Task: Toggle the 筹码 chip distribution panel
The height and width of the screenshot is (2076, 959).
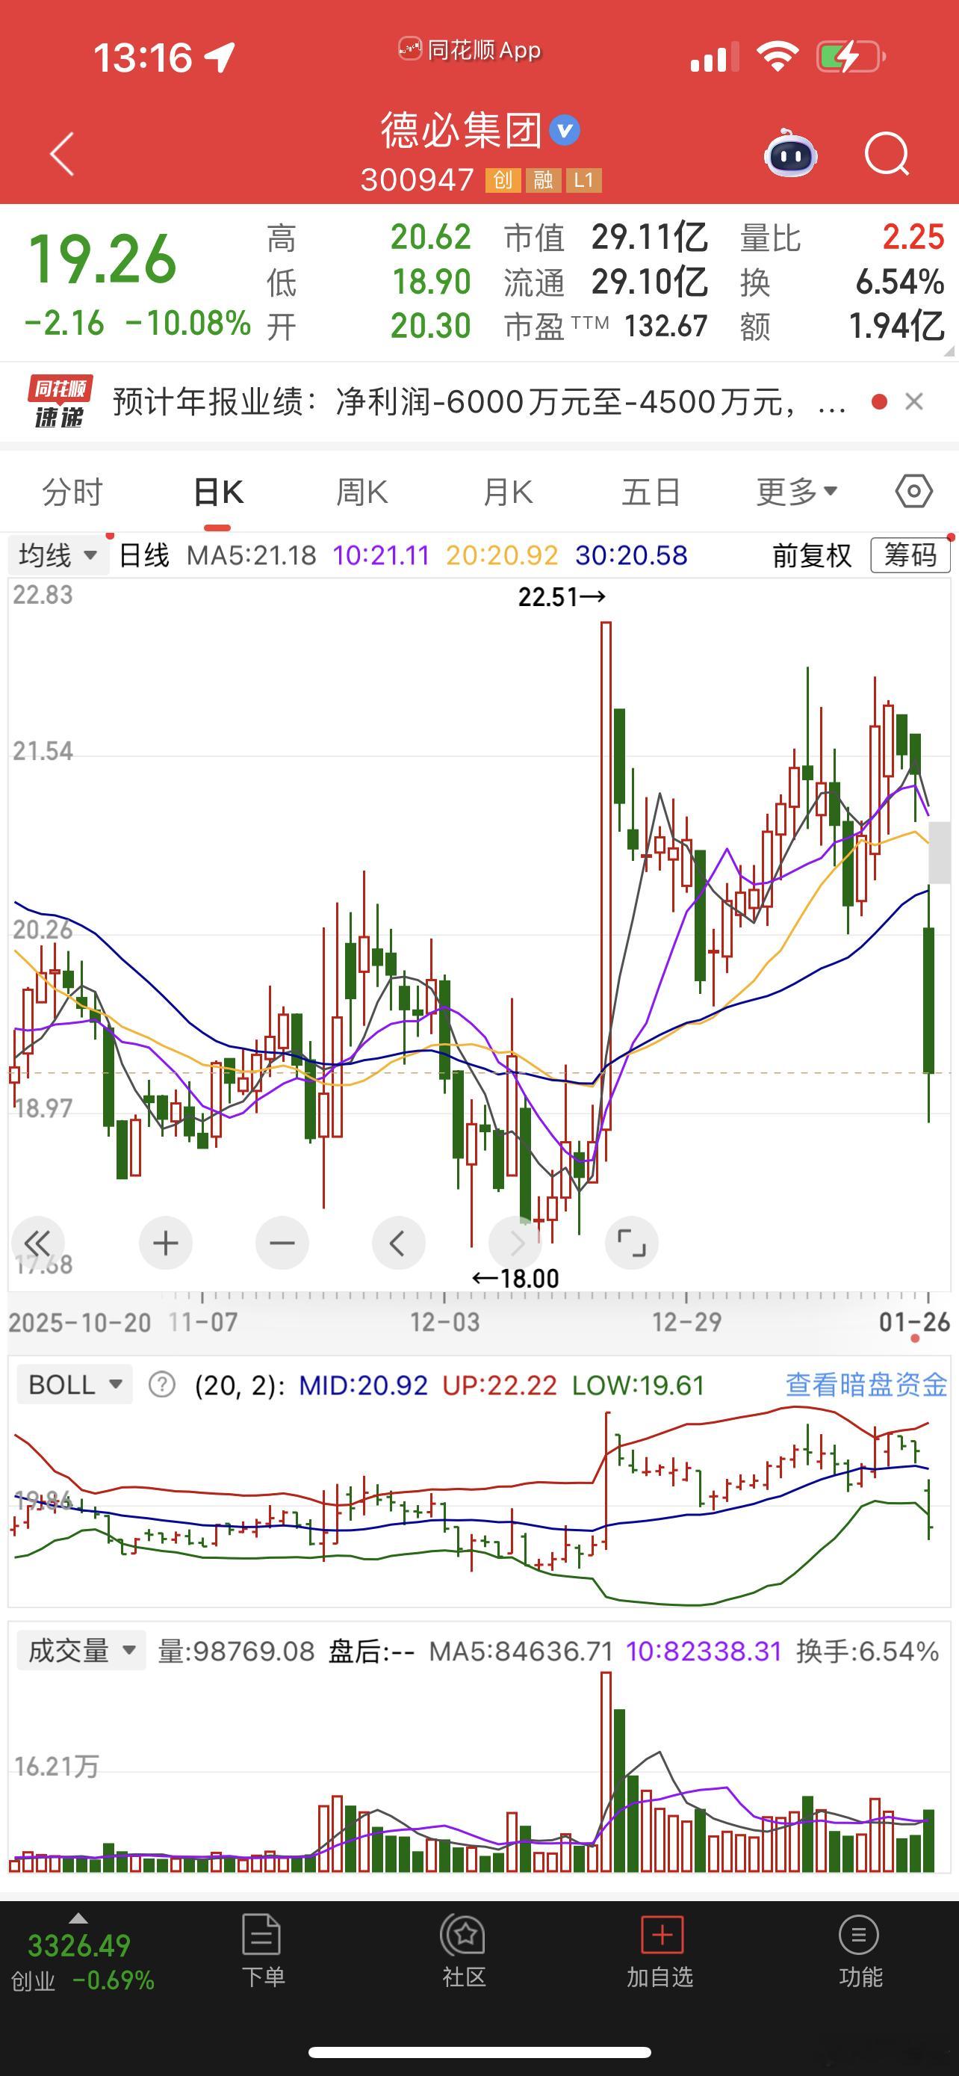Action: click(910, 555)
